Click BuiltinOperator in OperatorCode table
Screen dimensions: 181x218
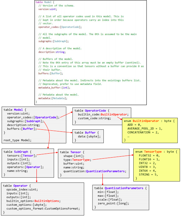[x=114, y=114]
